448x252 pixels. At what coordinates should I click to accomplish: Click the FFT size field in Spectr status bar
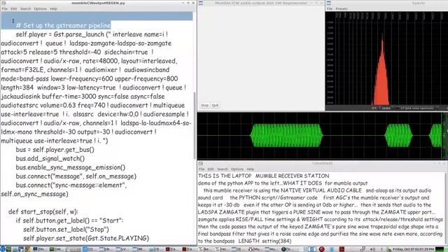click(x=381, y=108)
